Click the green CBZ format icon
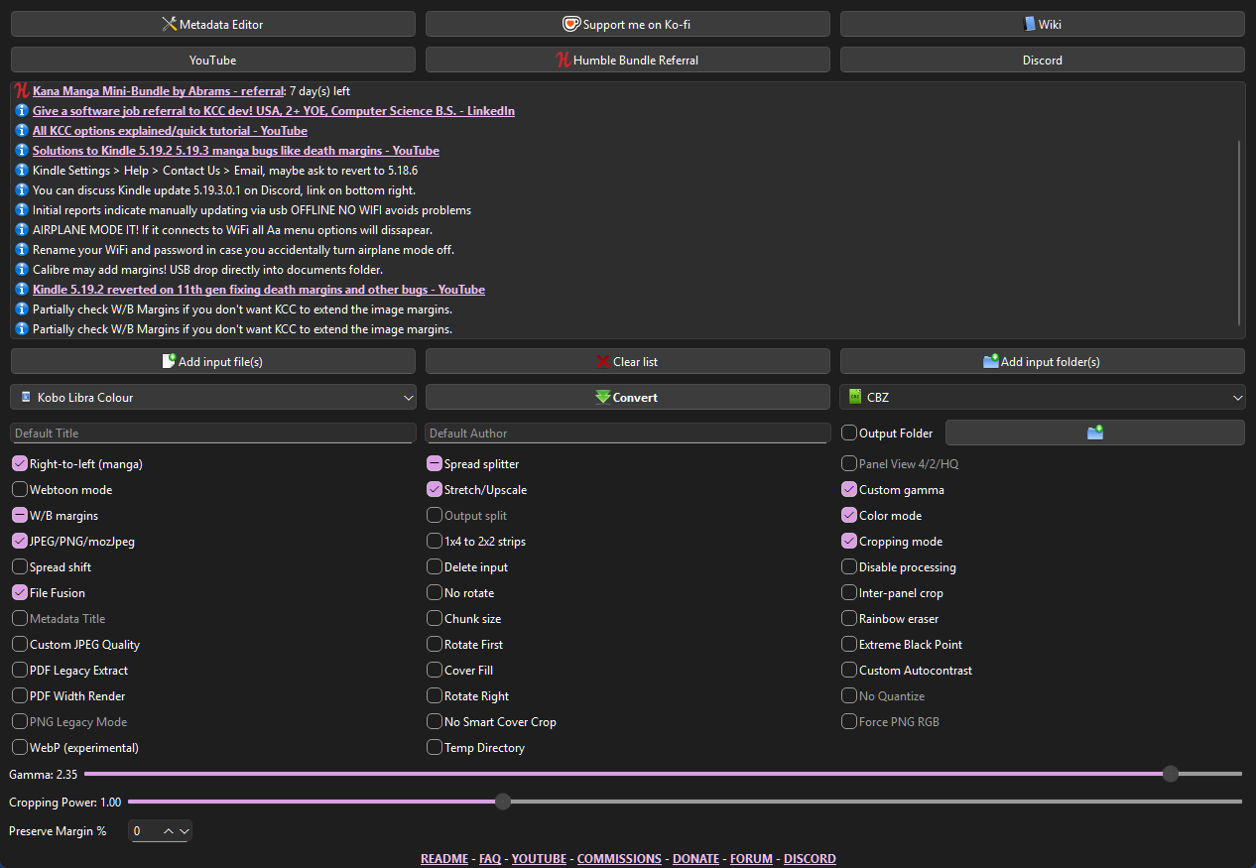Viewport: 1256px width, 868px height. pos(855,397)
